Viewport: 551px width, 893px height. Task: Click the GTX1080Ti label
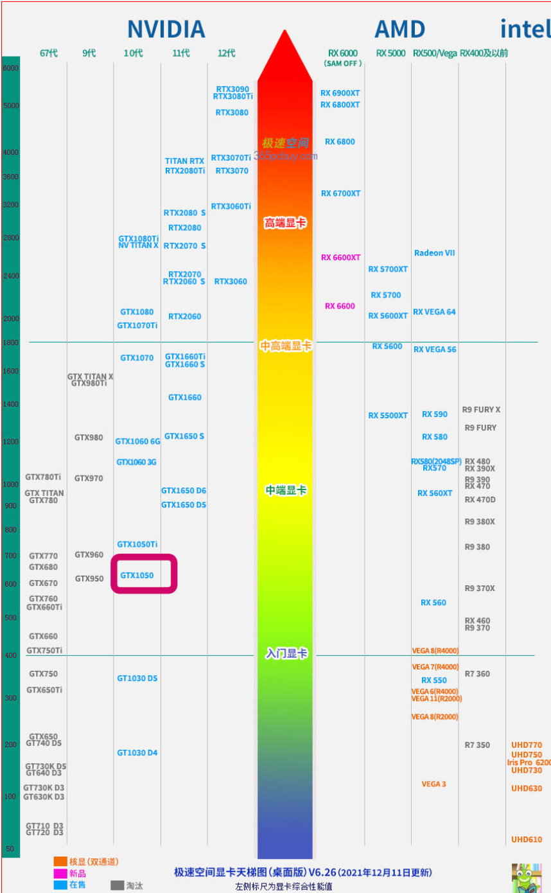click(138, 239)
